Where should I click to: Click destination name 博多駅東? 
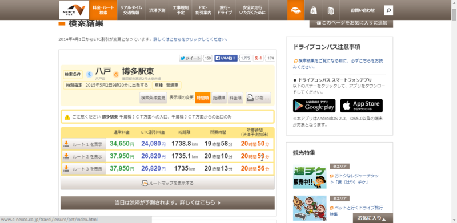(138, 72)
